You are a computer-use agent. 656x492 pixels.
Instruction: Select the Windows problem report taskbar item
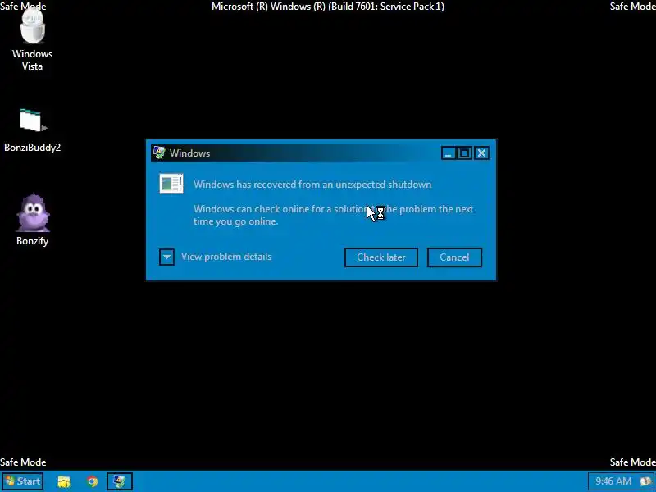(x=120, y=481)
